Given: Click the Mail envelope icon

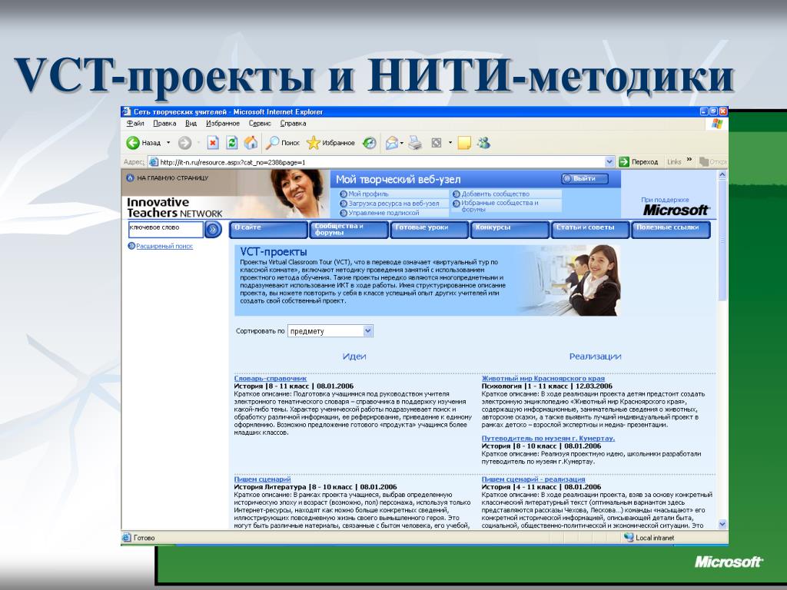Looking at the screenshot, I should click(391, 143).
